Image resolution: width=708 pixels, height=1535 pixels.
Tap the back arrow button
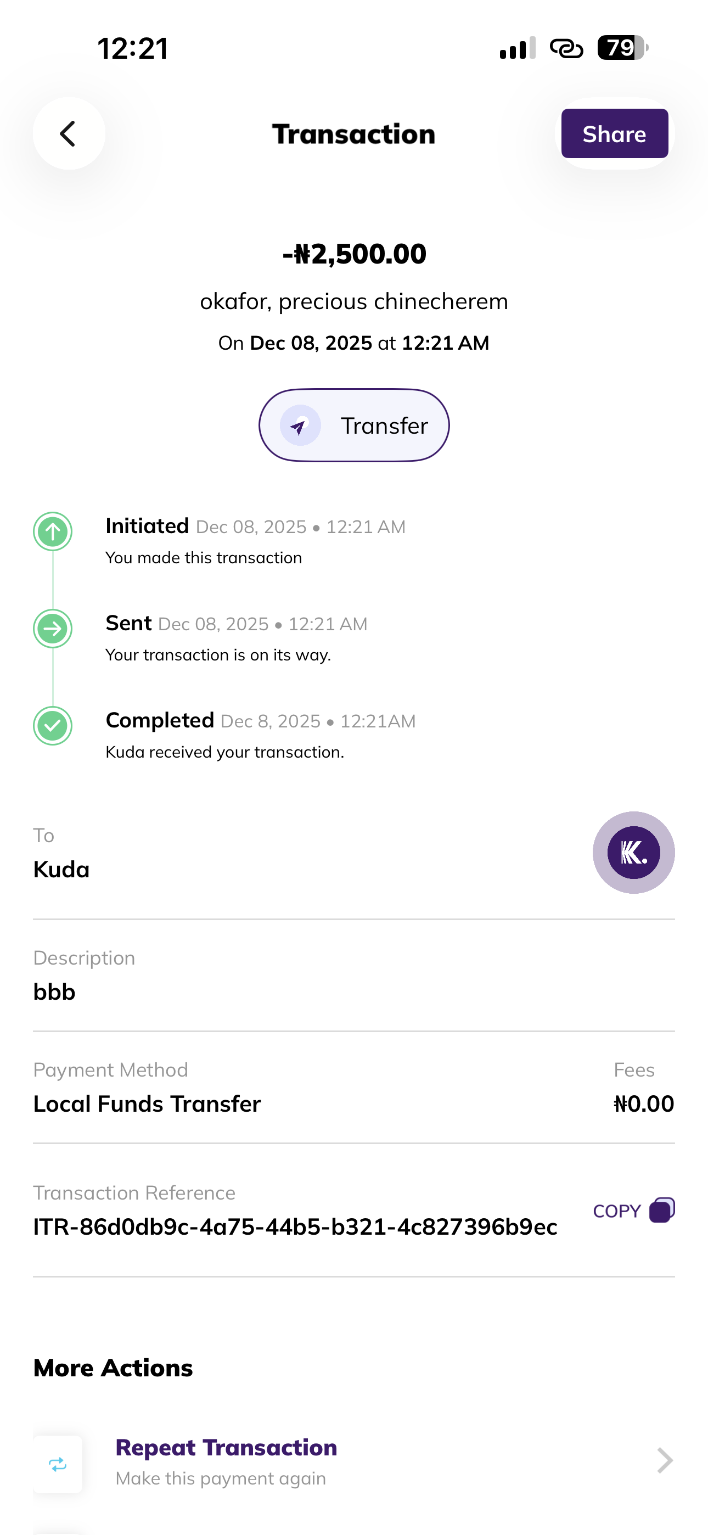point(69,133)
